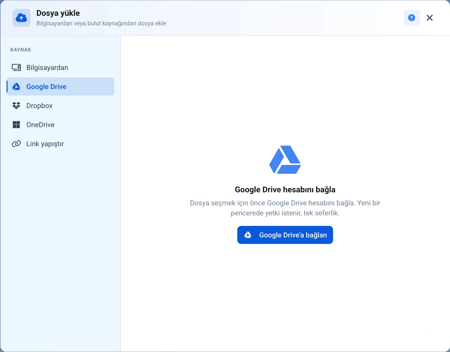Image resolution: width=450 pixels, height=352 pixels.
Task: Open the help question mark icon
Action: 412,18
